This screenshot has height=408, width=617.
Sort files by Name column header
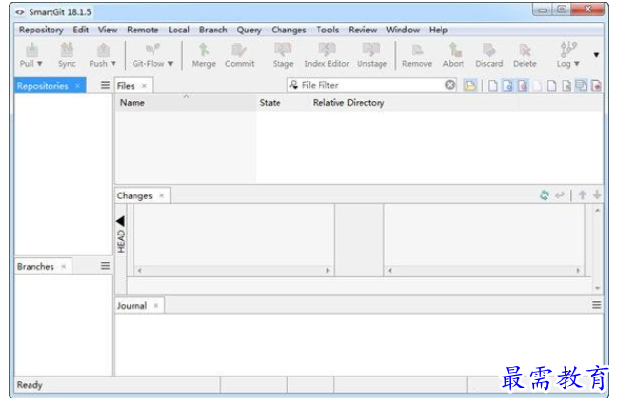click(185, 103)
